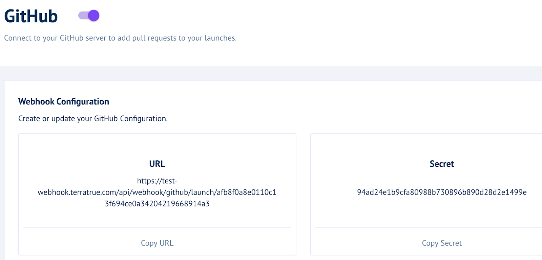Click the Copy Secret button

[x=442, y=243]
